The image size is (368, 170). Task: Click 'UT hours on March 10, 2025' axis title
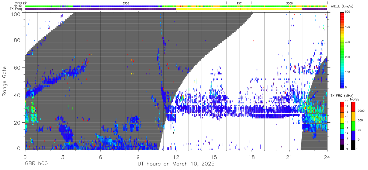click(x=176, y=164)
